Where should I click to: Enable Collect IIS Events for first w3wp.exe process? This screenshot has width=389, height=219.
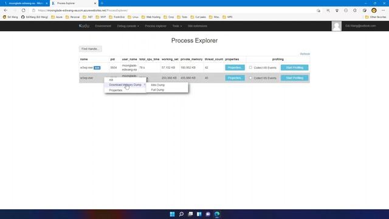(x=250, y=68)
